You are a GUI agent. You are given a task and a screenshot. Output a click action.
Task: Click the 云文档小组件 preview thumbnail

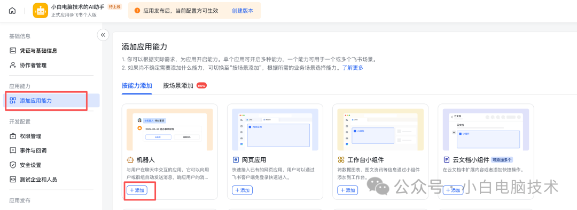486,130
